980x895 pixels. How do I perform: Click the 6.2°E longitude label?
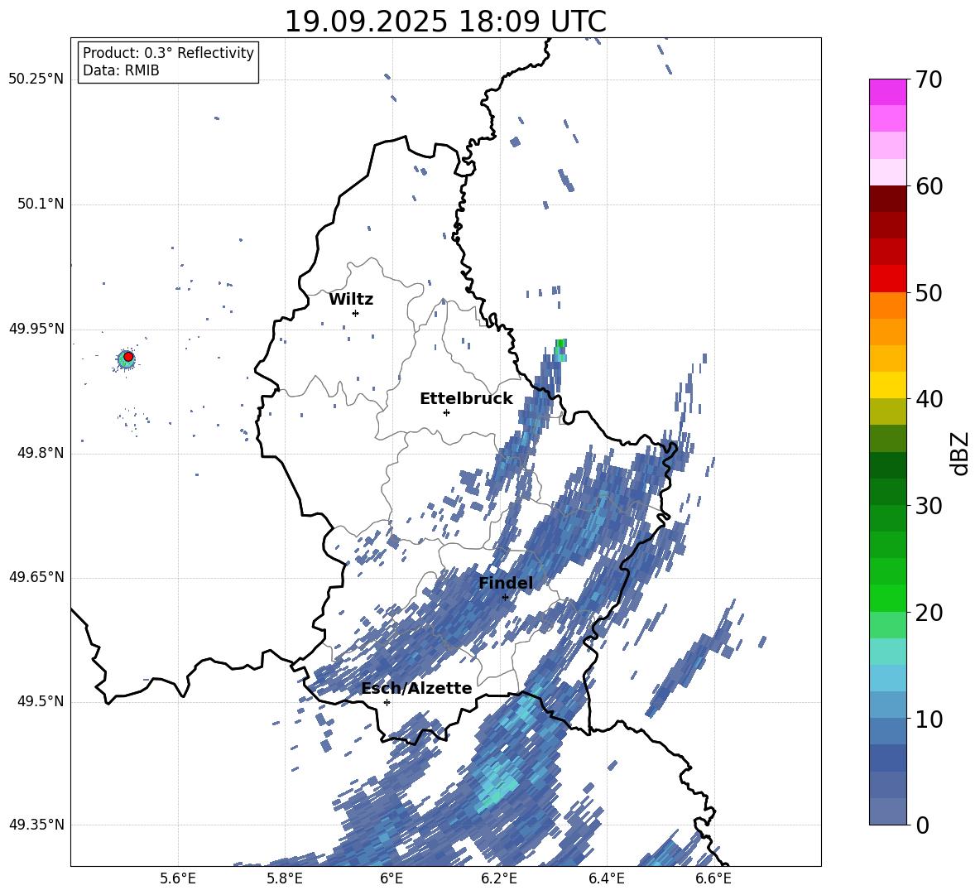click(x=499, y=878)
